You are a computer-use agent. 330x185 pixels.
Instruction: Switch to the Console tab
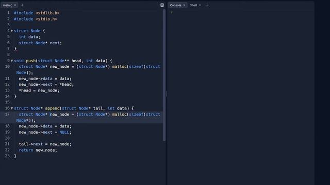[175, 5]
